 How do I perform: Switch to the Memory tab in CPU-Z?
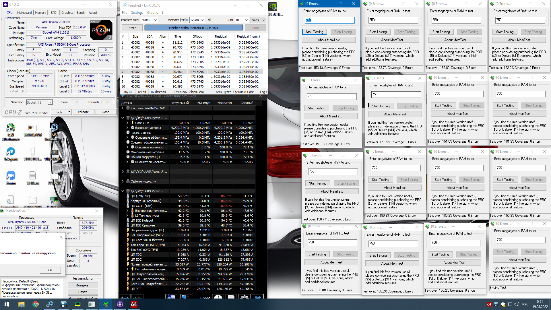click(x=40, y=13)
